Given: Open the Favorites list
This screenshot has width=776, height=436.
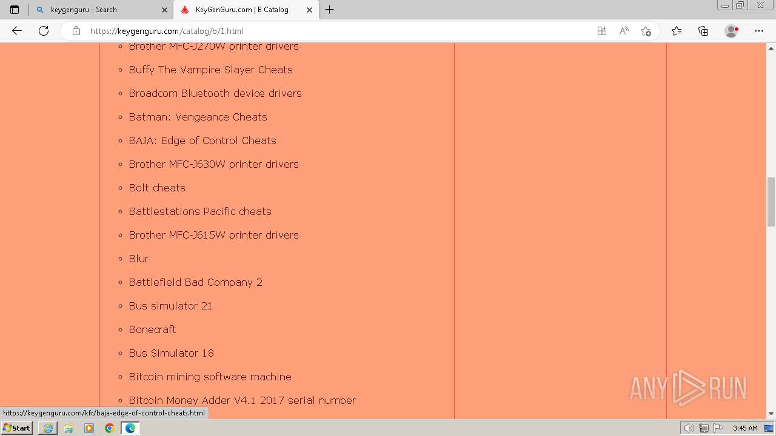Looking at the screenshot, I should coord(677,31).
